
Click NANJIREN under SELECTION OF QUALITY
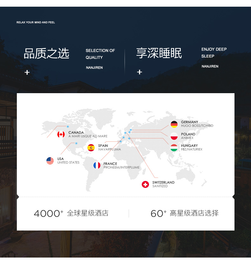94,68
